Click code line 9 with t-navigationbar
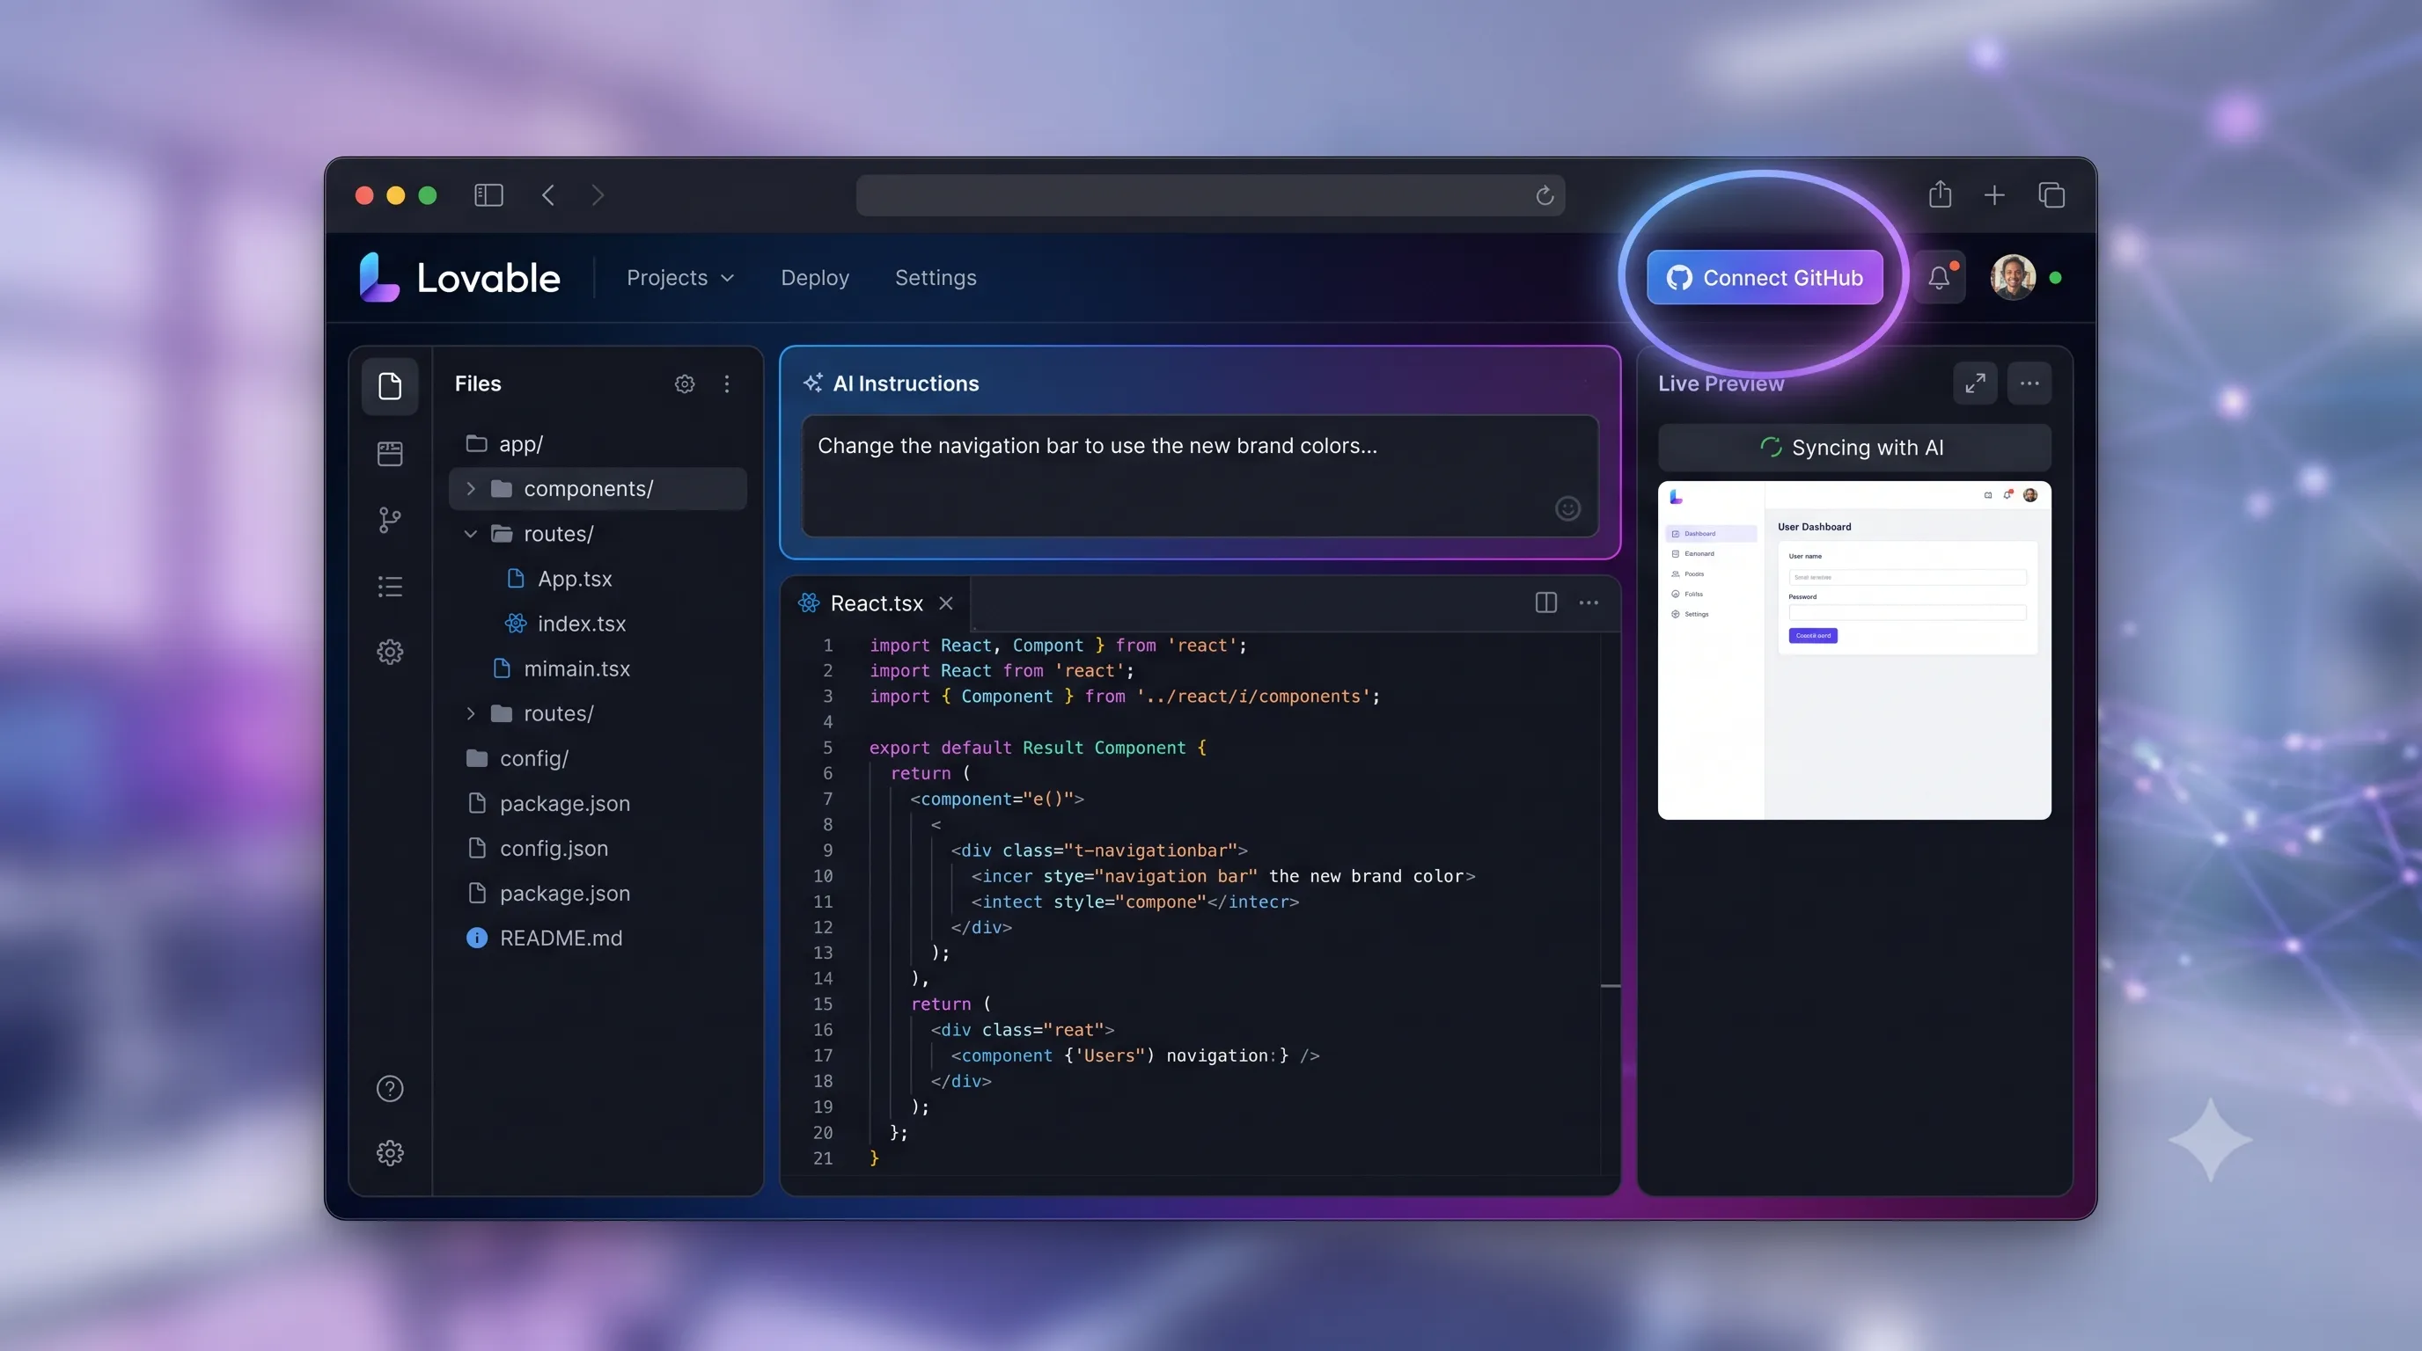The width and height of the screenshot is (2422, 1351). (1099, 851)
